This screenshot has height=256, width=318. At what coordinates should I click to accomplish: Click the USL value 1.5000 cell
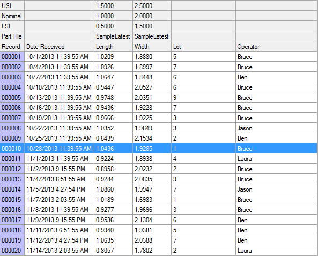pos(113,6)
